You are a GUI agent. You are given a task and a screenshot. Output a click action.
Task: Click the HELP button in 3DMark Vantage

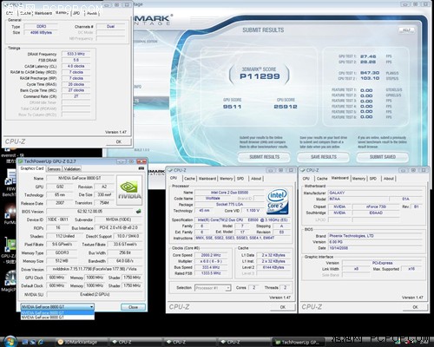point(406,30)
